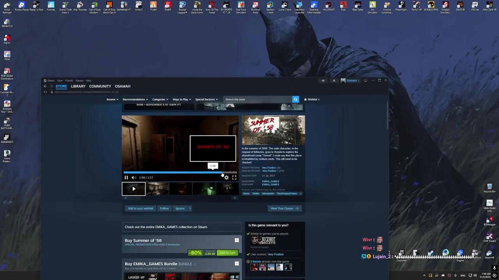Viewport: 499px width, 280px height.
Task: Open the Buckshot Roulette similar game
Action: pyautogui.click(x=263, y=241)
